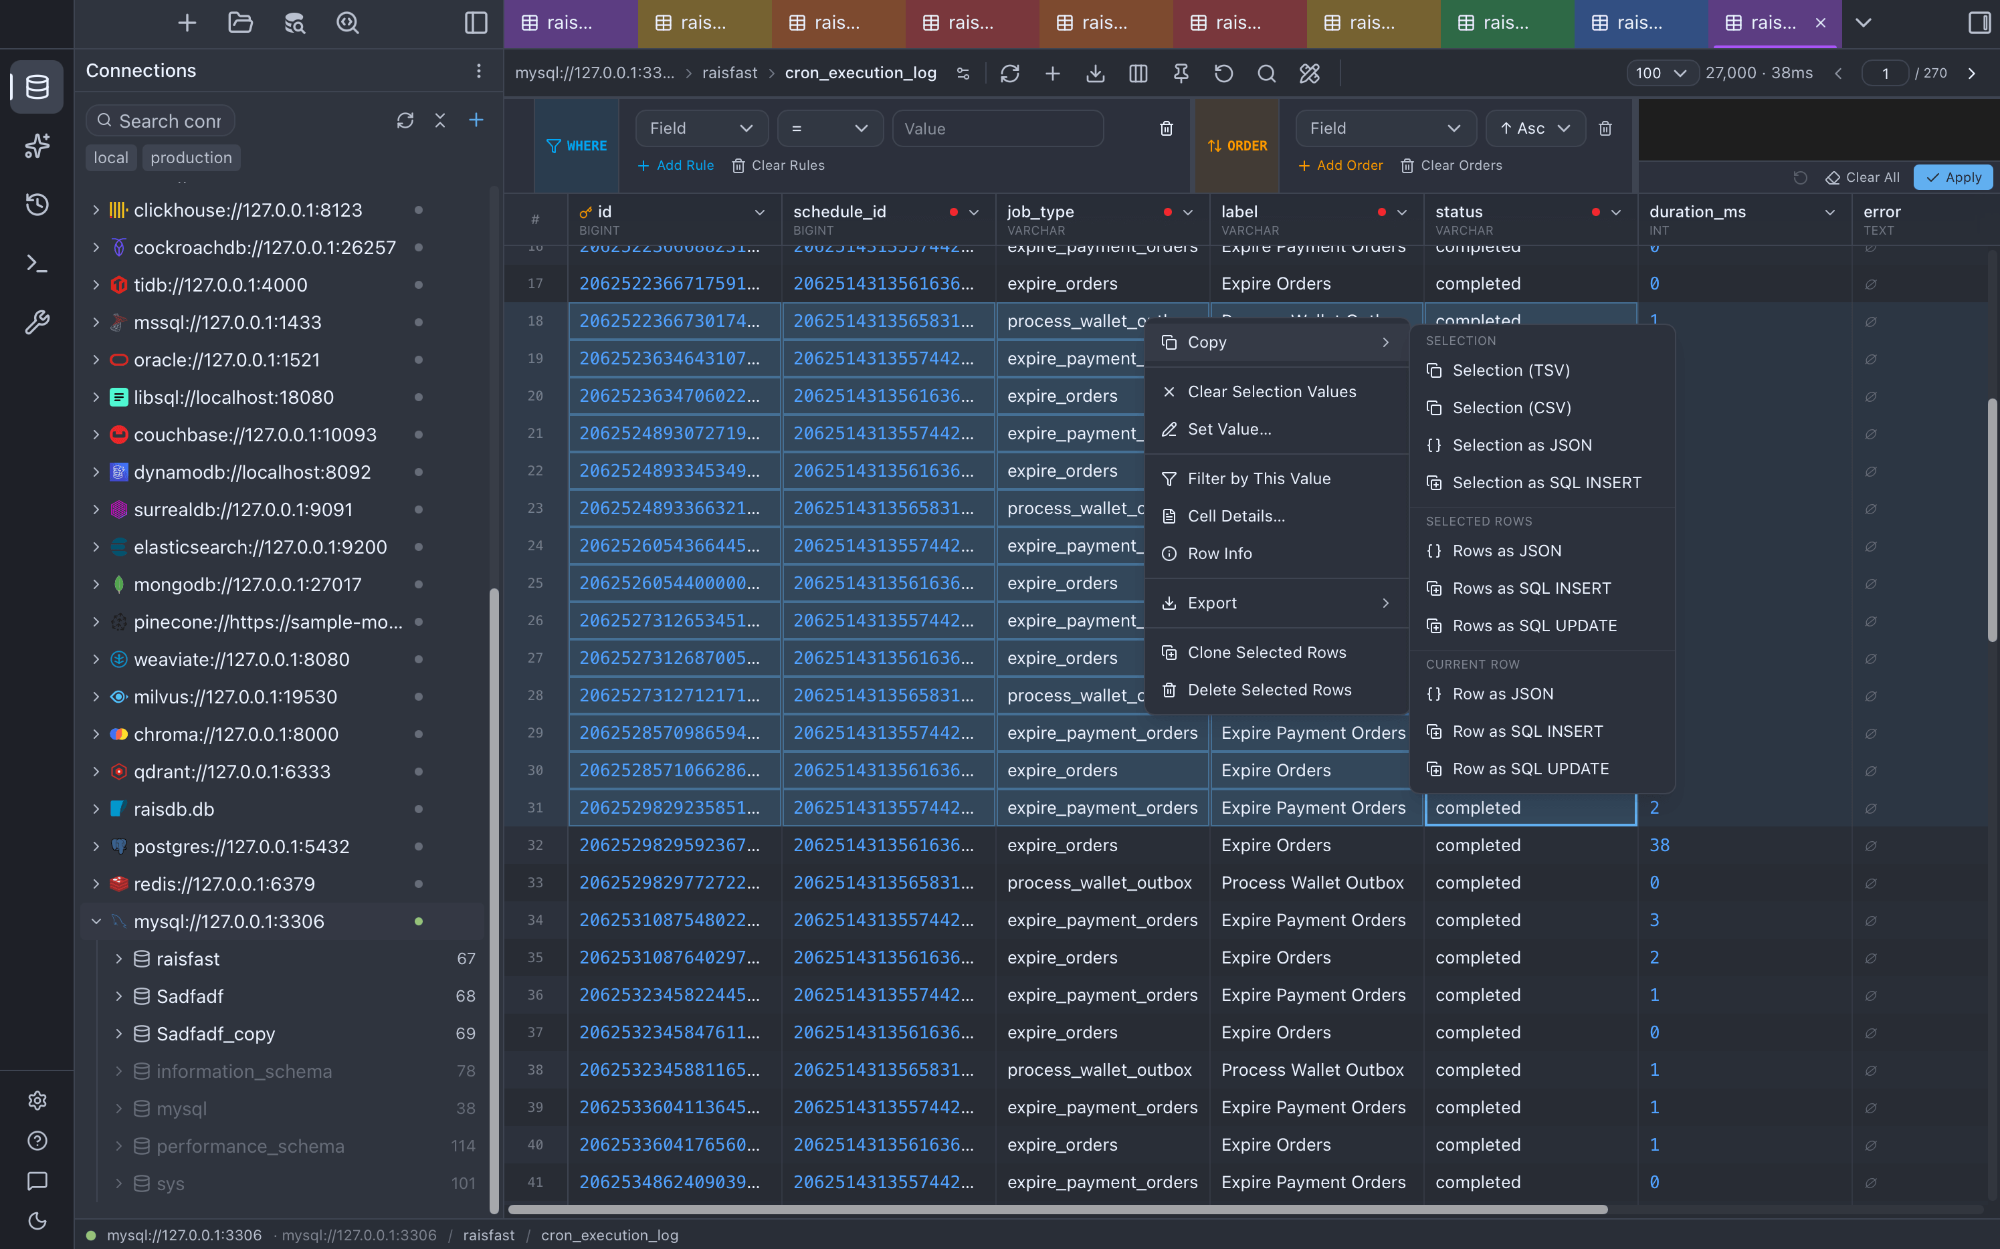The width and height of the screenshot is (2000, 1249).
Task: Open the Copy submenu item
Action: click(x=1276, y=342)
